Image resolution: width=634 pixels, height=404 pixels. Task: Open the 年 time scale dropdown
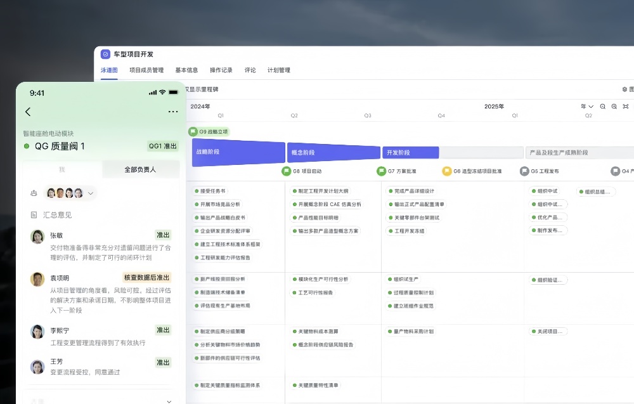pos(587,107)
